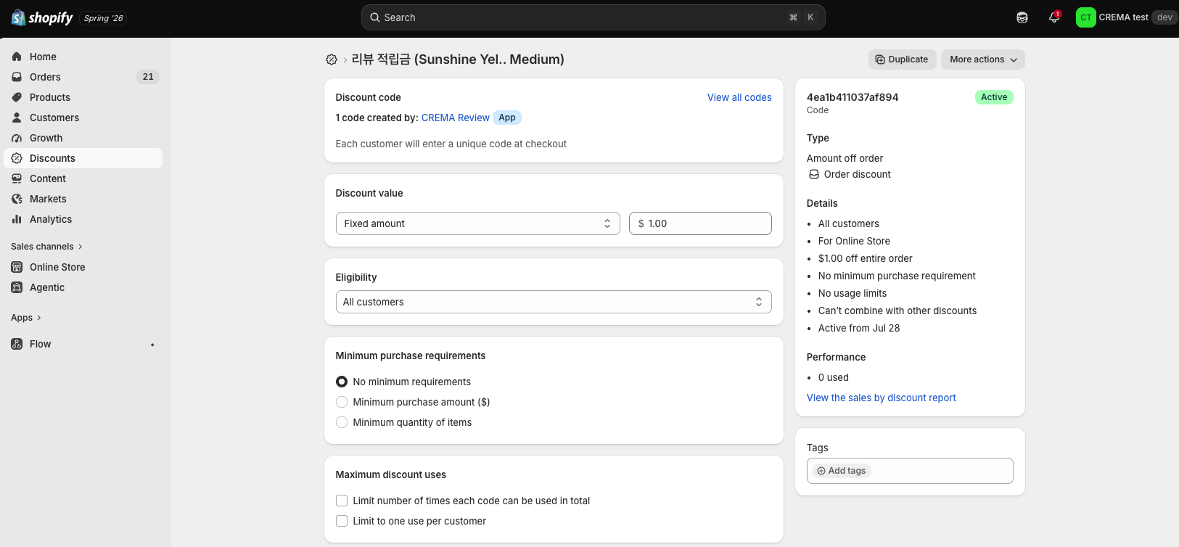Click View all codes link
Image resolution: width=1179 pixels, height=547 pixels.
[x=739, y=97]
